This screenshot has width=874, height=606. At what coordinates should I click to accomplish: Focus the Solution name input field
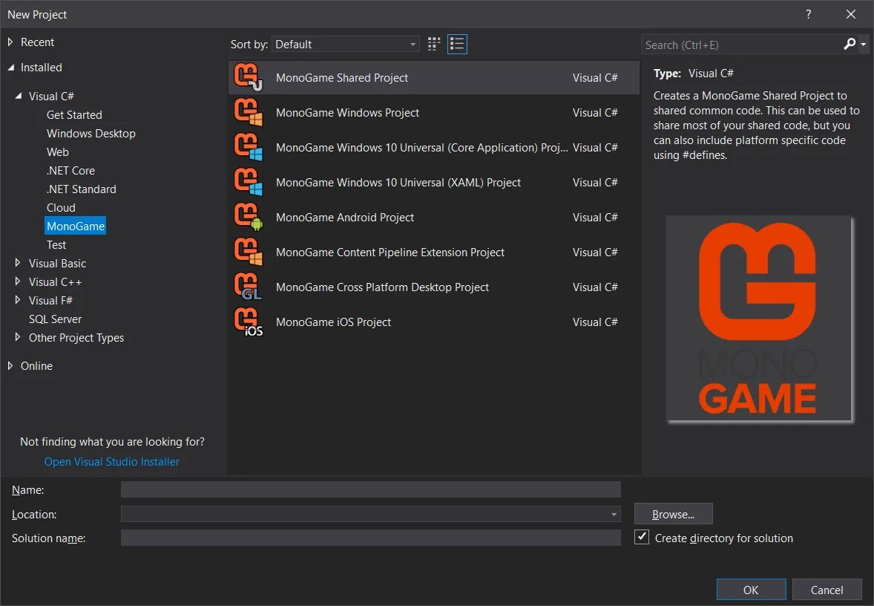371,538
